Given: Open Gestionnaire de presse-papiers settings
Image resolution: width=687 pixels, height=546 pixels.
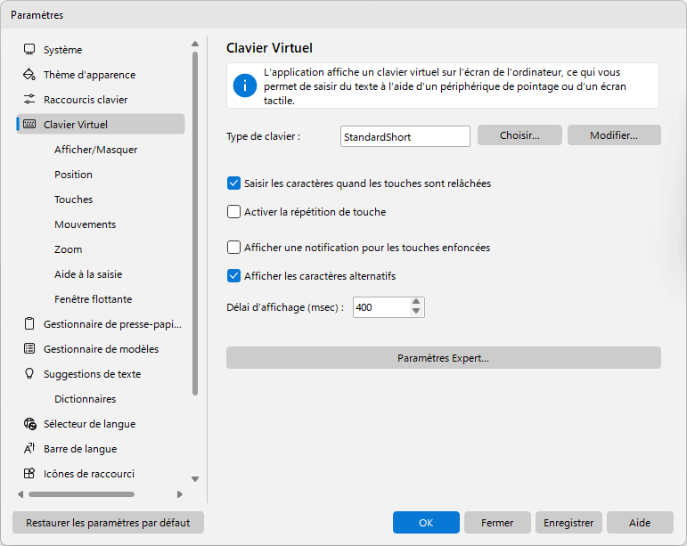Looking at the screenshot, I should pyautogui.click(x=101, y=324).
